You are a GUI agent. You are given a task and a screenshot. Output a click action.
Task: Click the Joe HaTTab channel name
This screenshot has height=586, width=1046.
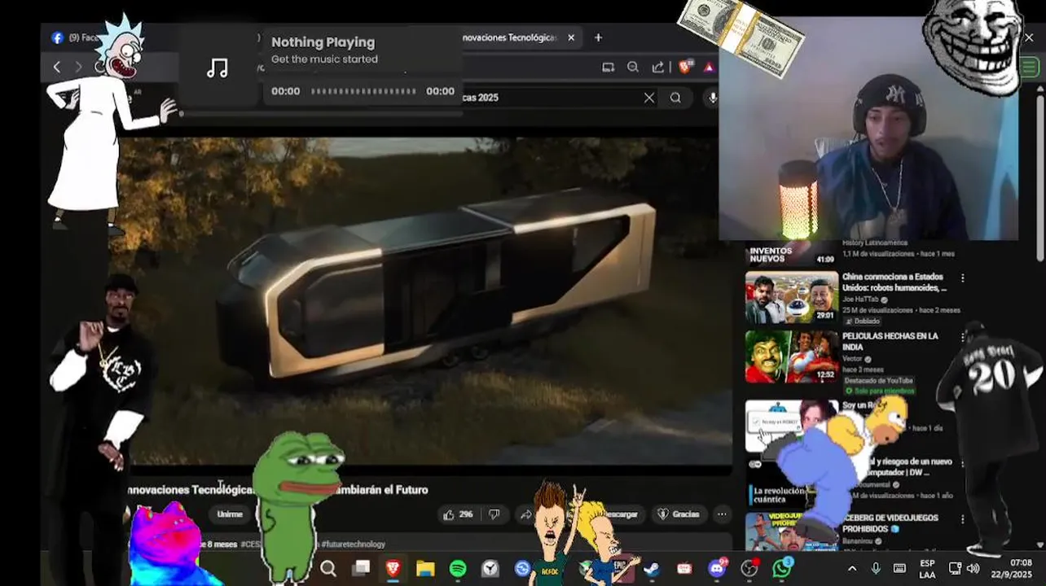pos(862,299)
